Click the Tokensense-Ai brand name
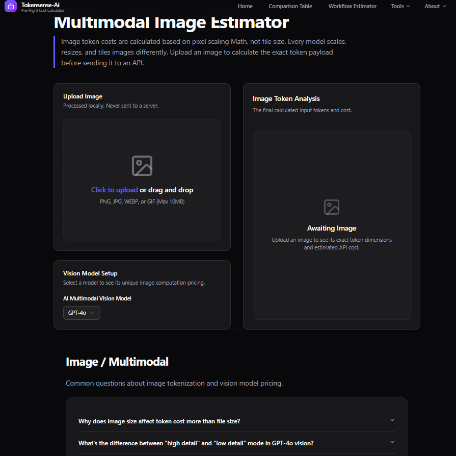 point(40,5)
